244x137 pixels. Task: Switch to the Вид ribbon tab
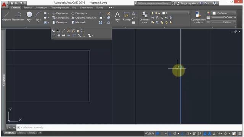74,8
